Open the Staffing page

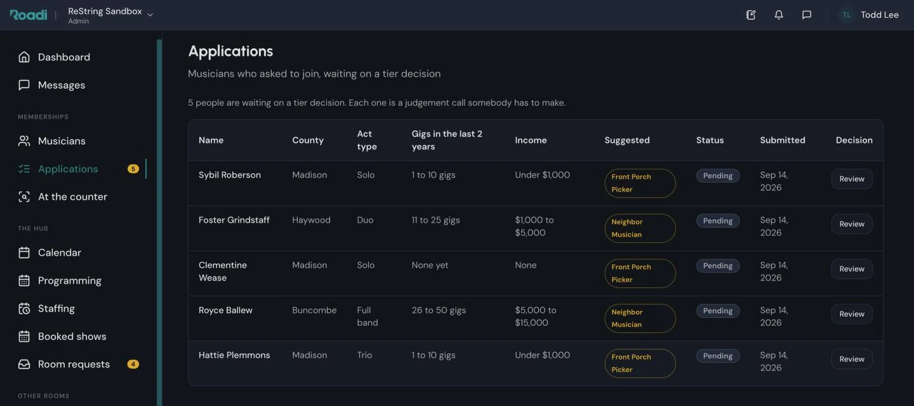[56, 308]
